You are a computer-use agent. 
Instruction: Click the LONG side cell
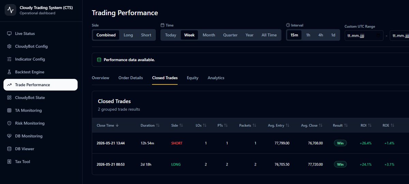tap(176, 164)
